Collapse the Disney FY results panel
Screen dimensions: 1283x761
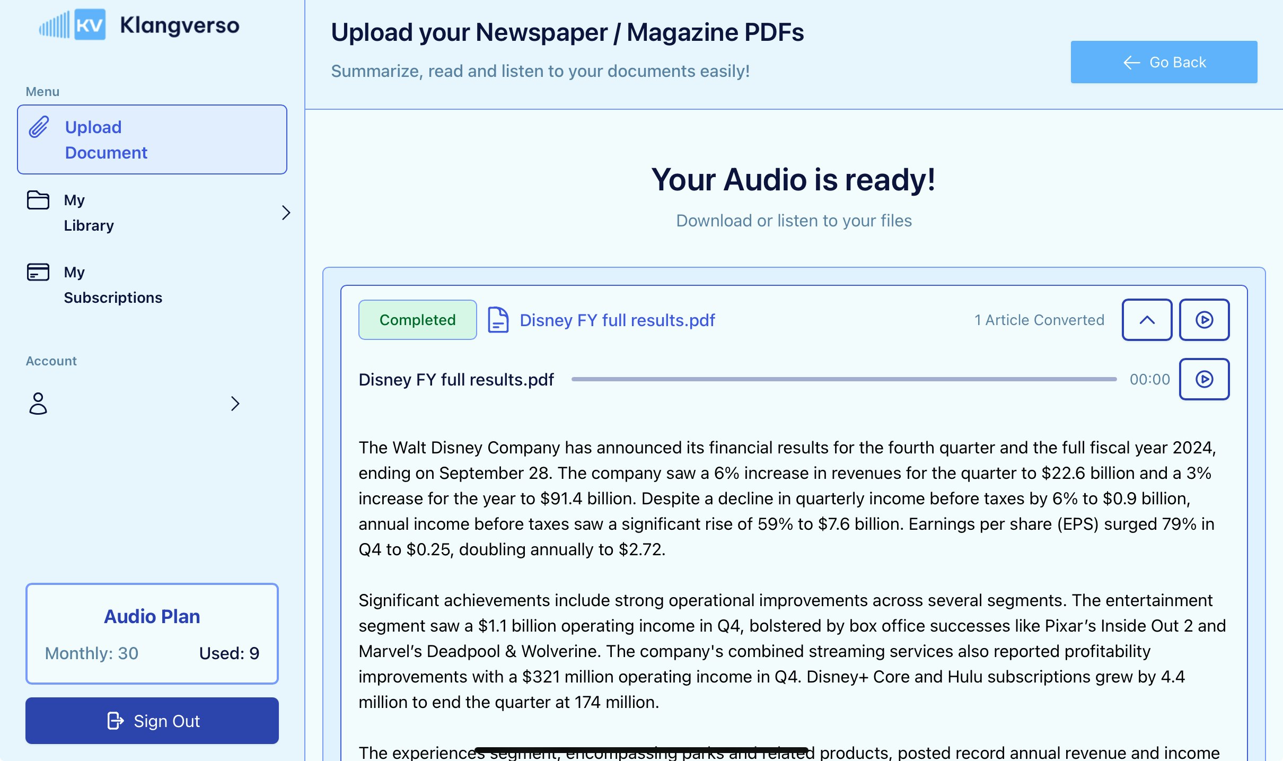point(1146,320)
